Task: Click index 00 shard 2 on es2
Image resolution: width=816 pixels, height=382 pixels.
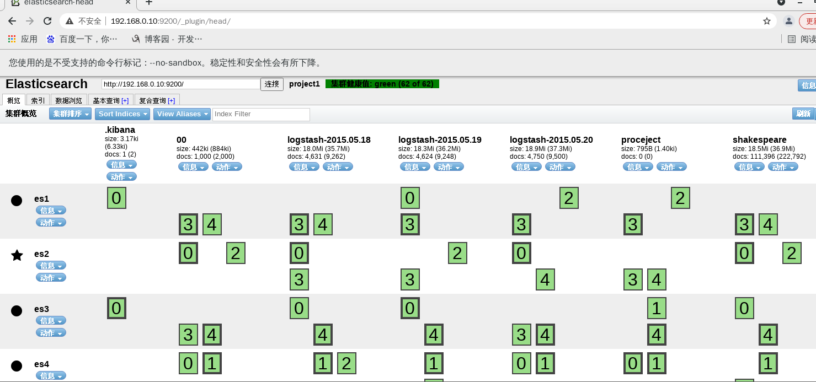Action: pyautogui.click(x=236, y=253)
